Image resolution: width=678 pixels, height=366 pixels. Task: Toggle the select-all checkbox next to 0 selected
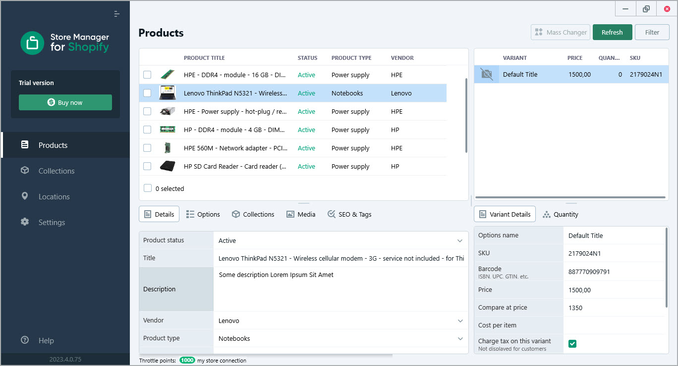[x=147, y=188]
